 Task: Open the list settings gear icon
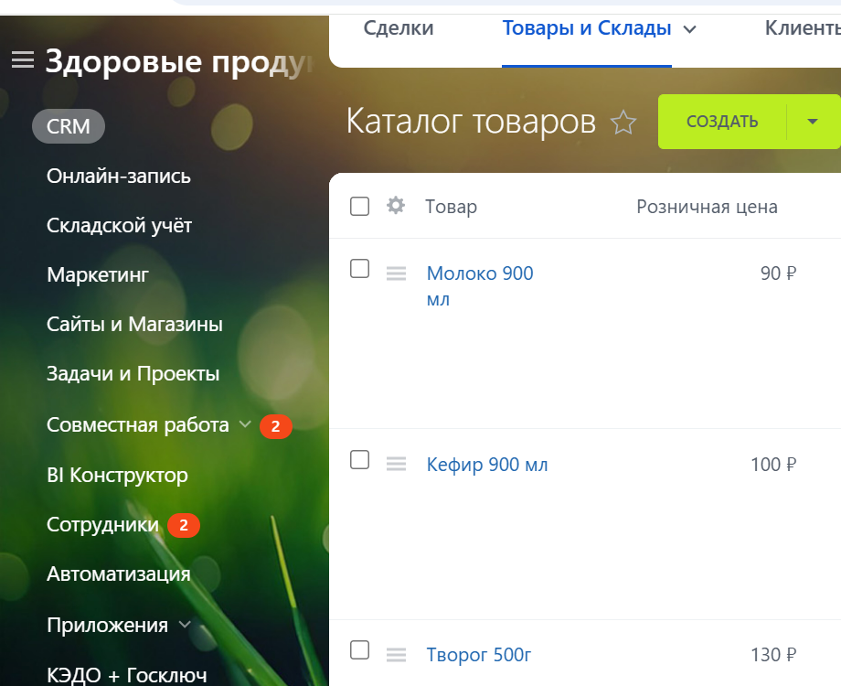(x=395, y=206)
